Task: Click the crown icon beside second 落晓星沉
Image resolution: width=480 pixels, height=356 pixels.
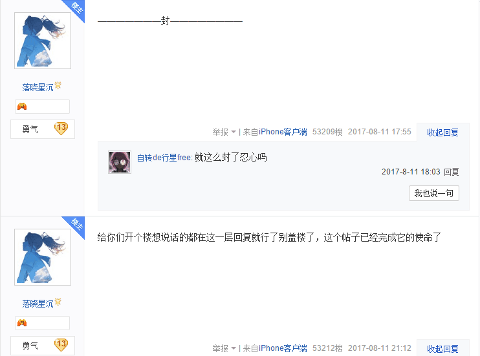Action: [58, 302]
